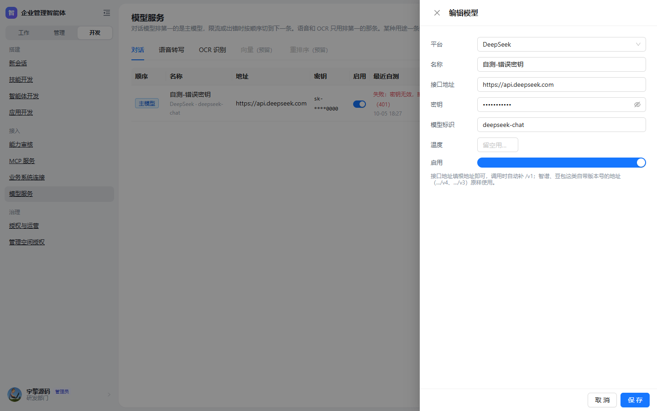The width and height of the screenshot is (657, 411).
Task: Open the 语音转写 tab
Action: point(172,50)
